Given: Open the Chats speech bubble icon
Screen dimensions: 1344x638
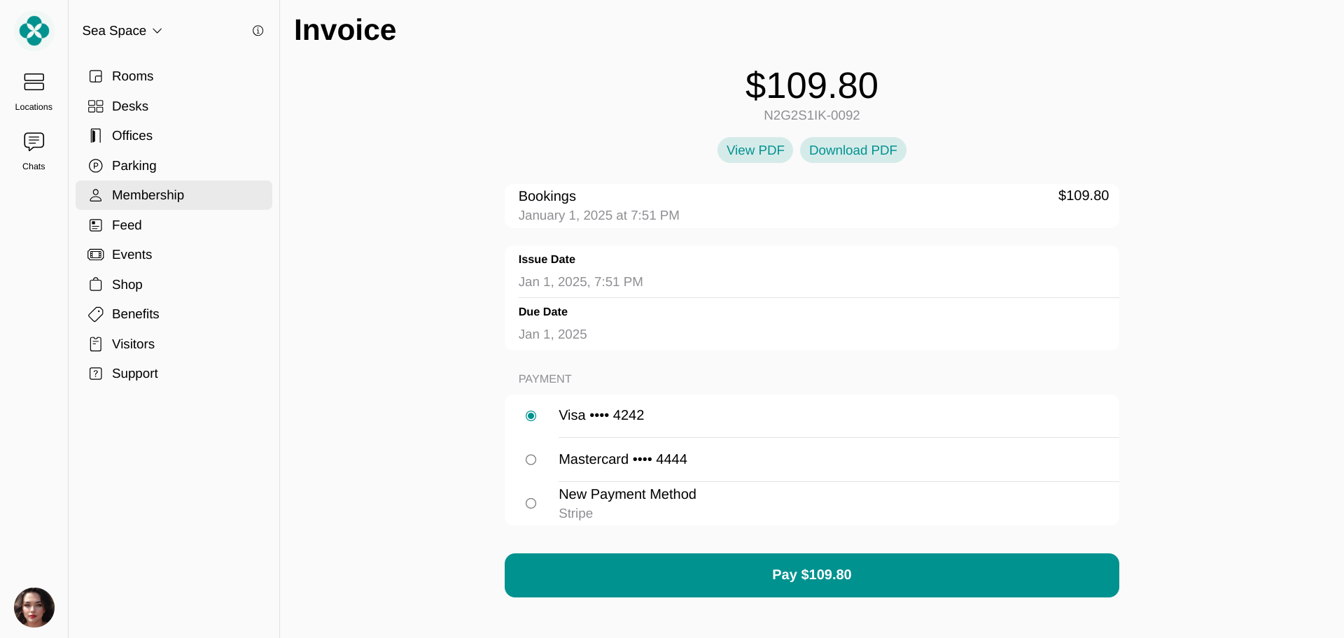Looking at the screenshot, I should pyautogui.click(x=34, y=142).
